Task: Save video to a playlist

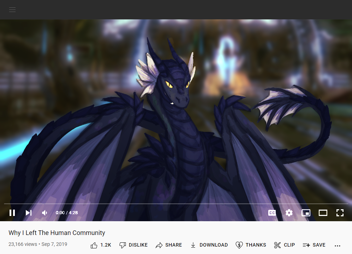Action: coord(314,245)
